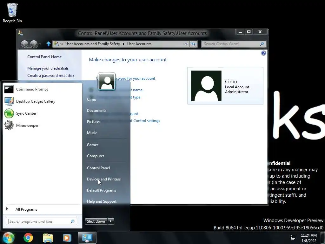Select Command Prompt text in Start menu
The height and width of the screenshot is (244, 325).
[32, 89]
